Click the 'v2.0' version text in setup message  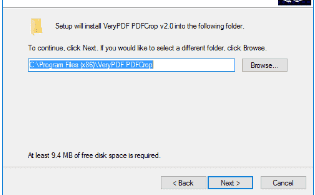[x=166, y=26]
